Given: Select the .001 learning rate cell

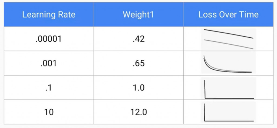Looking at the screenshot, I should [x=49, y=63].
